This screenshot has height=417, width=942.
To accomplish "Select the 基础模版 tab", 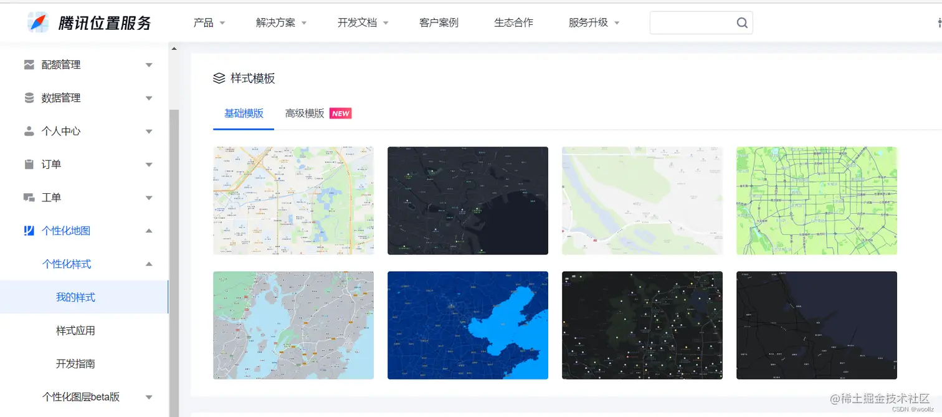I will [x=243, y=113].
